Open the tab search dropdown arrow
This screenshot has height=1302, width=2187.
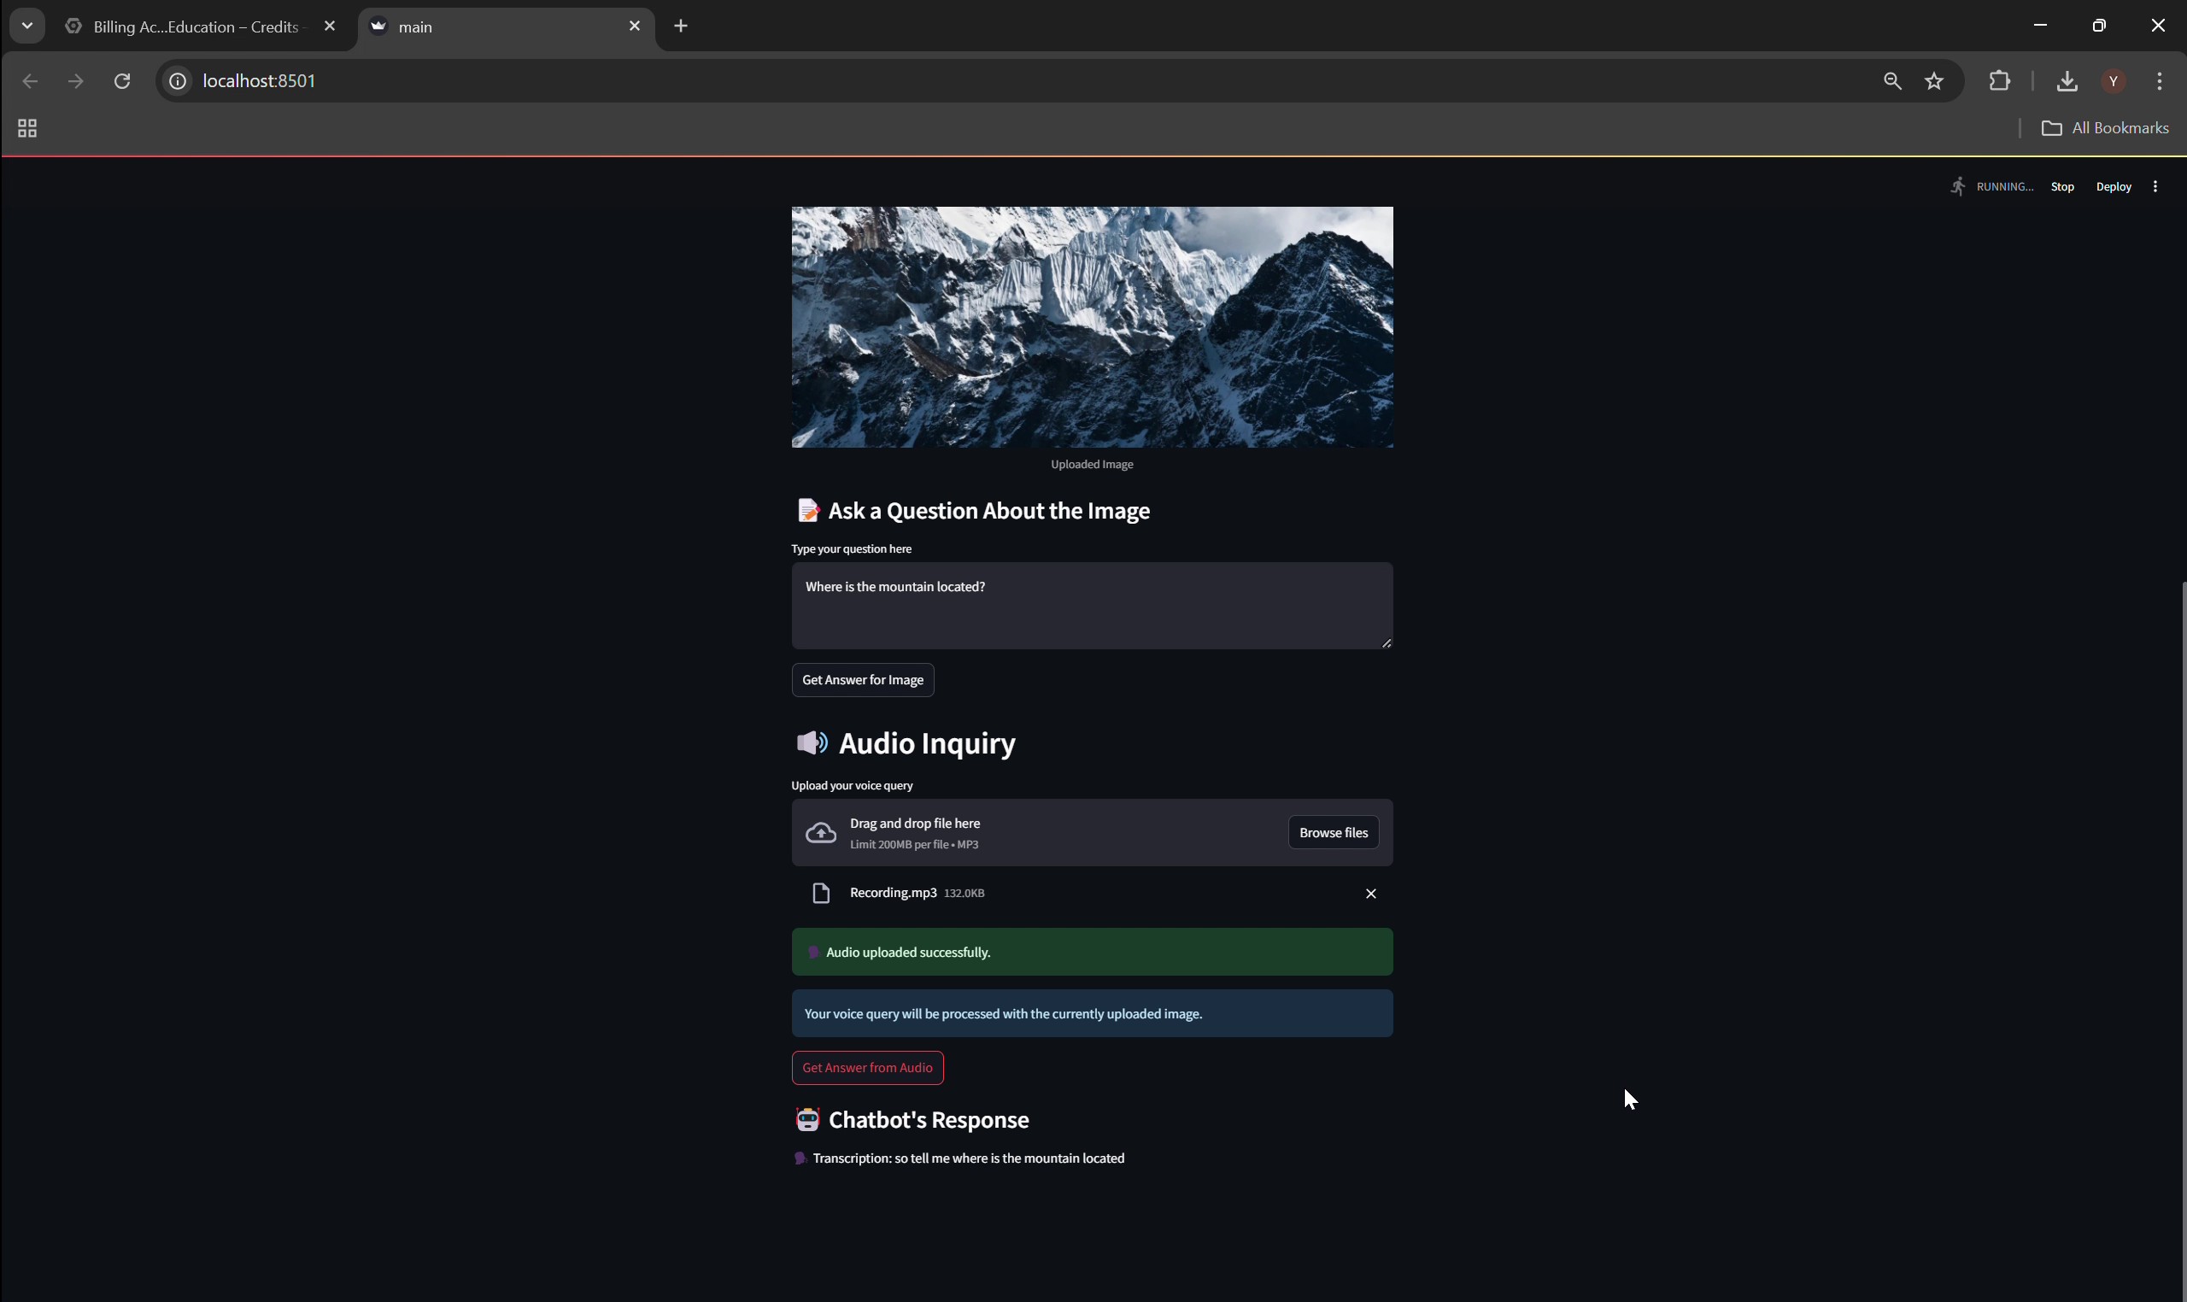[26, 26]
